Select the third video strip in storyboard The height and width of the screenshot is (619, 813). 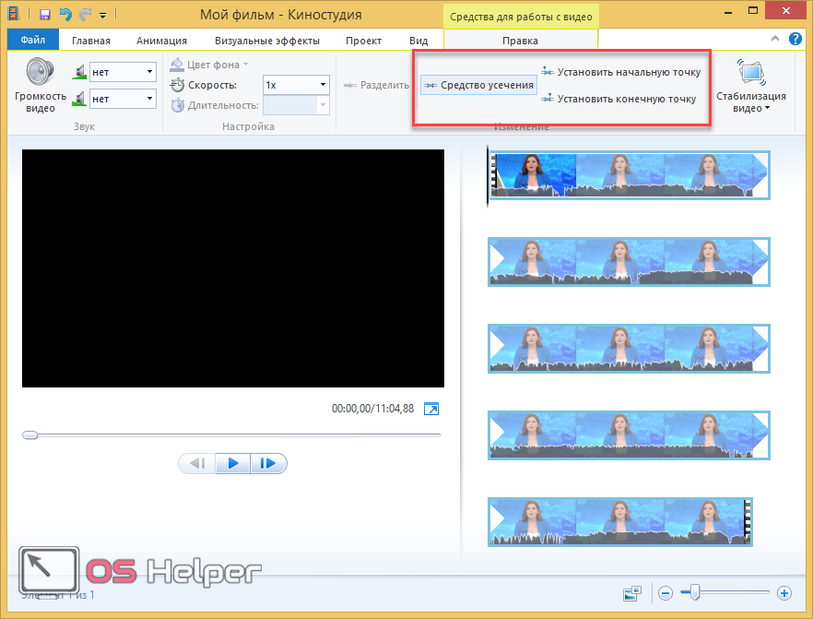[628, 348]
